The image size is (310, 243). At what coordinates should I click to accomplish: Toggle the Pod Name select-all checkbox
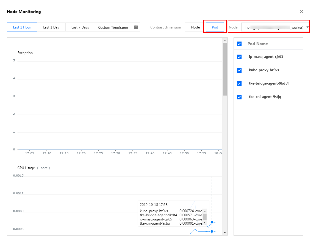coord(239,44)
